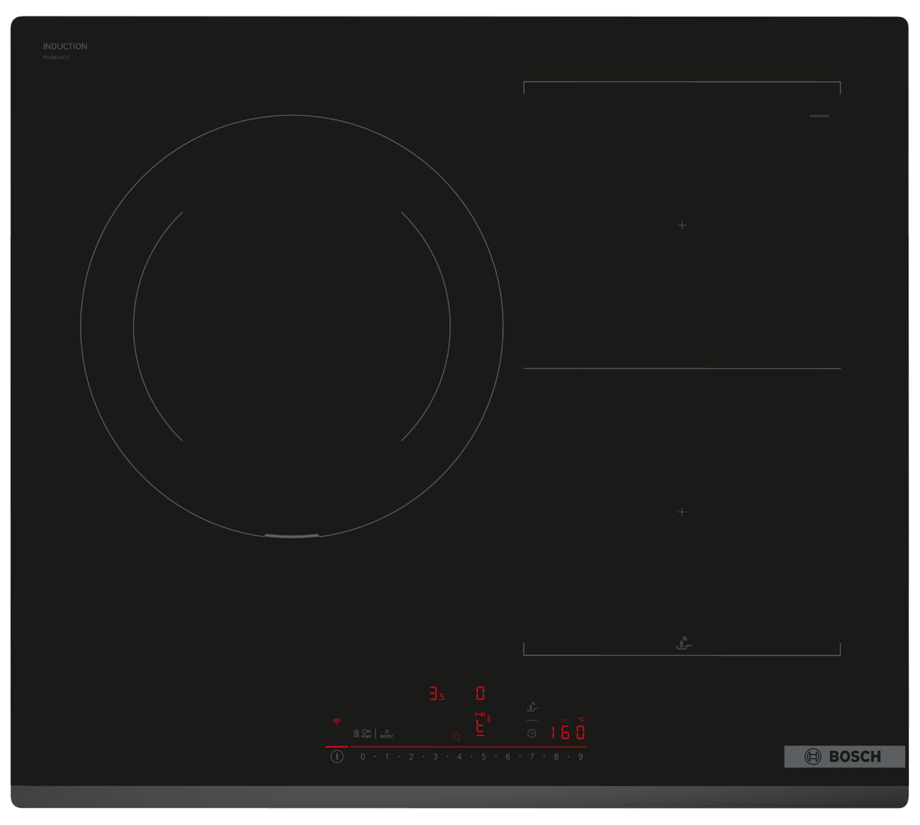Select the left zone showing 3.5
The height and width of the screenshot is (825, 920).
(x=437, y=693)
